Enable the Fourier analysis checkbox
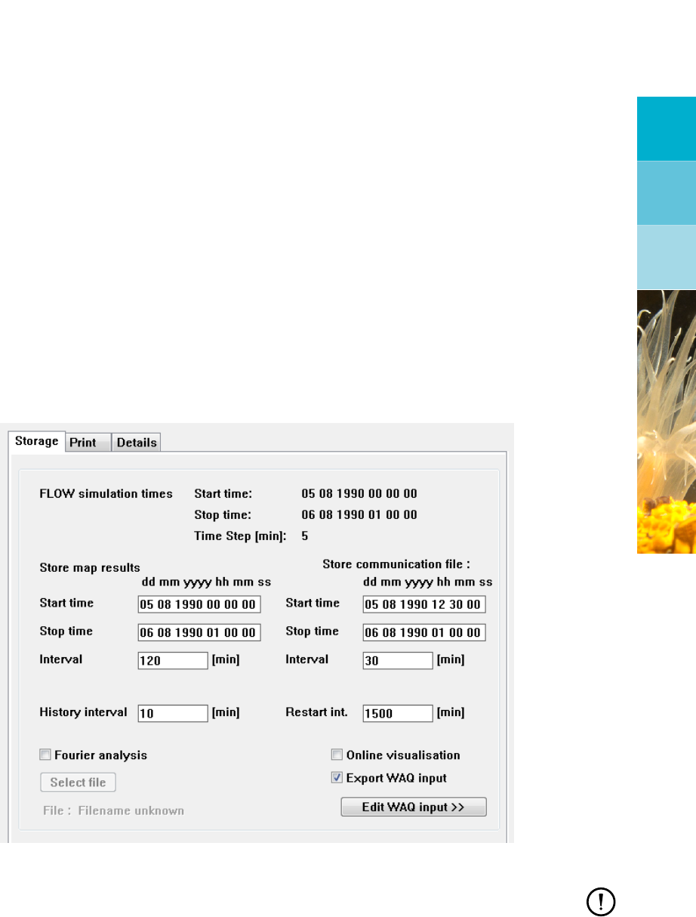 [45, 755]
